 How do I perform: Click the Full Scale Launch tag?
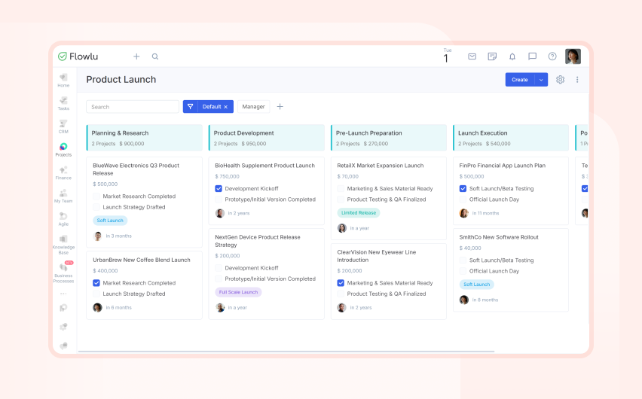click(x=238, y=292)
